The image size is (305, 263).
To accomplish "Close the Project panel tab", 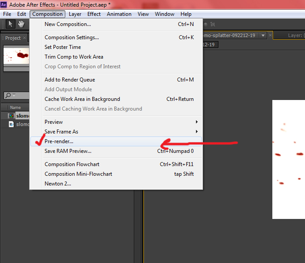I will 24,37.
